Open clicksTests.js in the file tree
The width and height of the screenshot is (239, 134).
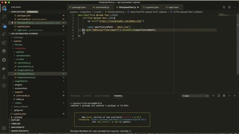point(24,63)
